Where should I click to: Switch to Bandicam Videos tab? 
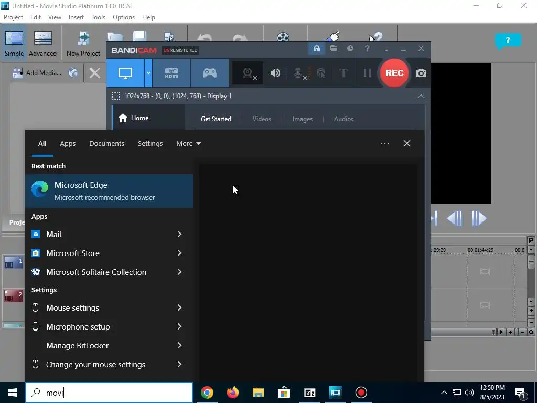coord(262,119)
